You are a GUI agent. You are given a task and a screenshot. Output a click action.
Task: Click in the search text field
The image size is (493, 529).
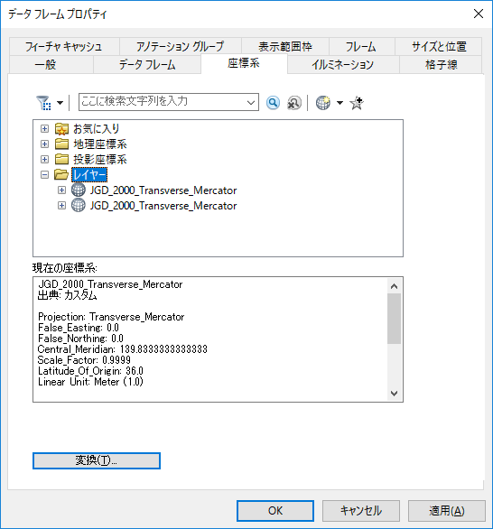point(162,102)
